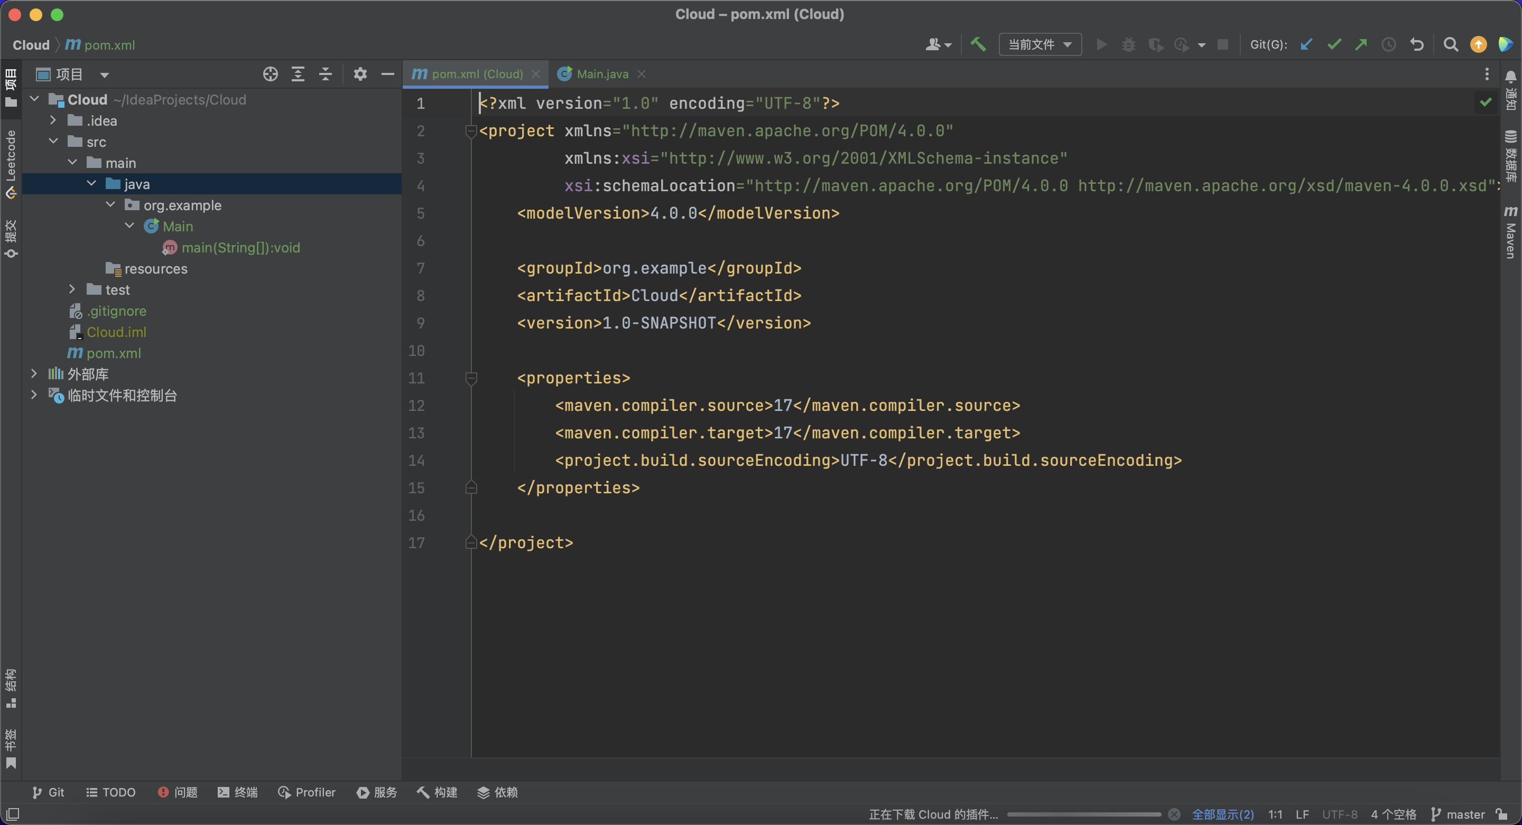The image size is (1522, 825).
Task: Run with coverage icon
Action: click(1156, 44)
